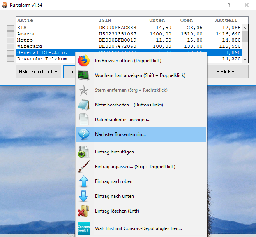Click ISIN DE000KSAG888
The height and width of the screenshot is (237, 256).
click(118, 28)
